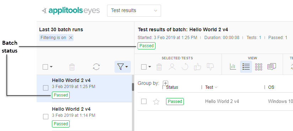
Task: Switch to bar chart view
Action: point(233,67)
